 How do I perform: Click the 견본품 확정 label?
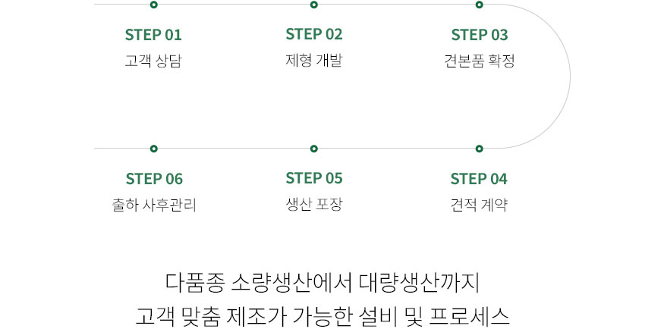click(x=480, y=61)
